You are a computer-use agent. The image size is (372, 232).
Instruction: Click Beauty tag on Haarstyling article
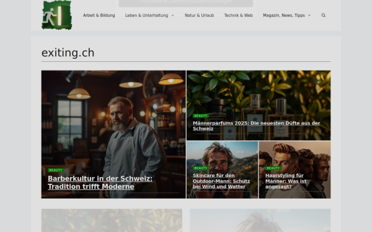(x=273, y=168)
